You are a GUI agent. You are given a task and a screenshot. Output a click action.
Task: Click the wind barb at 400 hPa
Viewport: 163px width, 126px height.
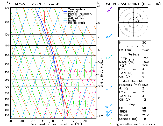coord(109,36)
